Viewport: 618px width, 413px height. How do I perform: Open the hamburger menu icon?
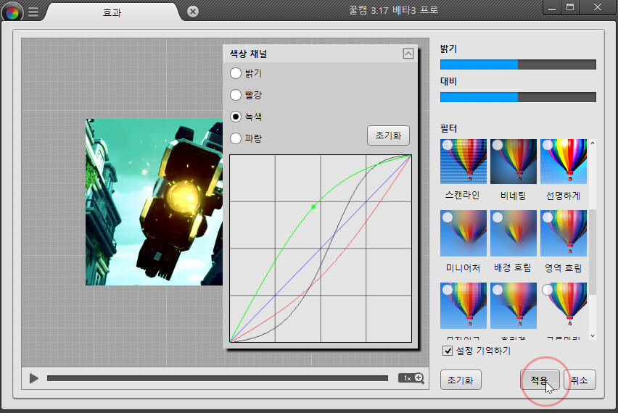point(33,12)
